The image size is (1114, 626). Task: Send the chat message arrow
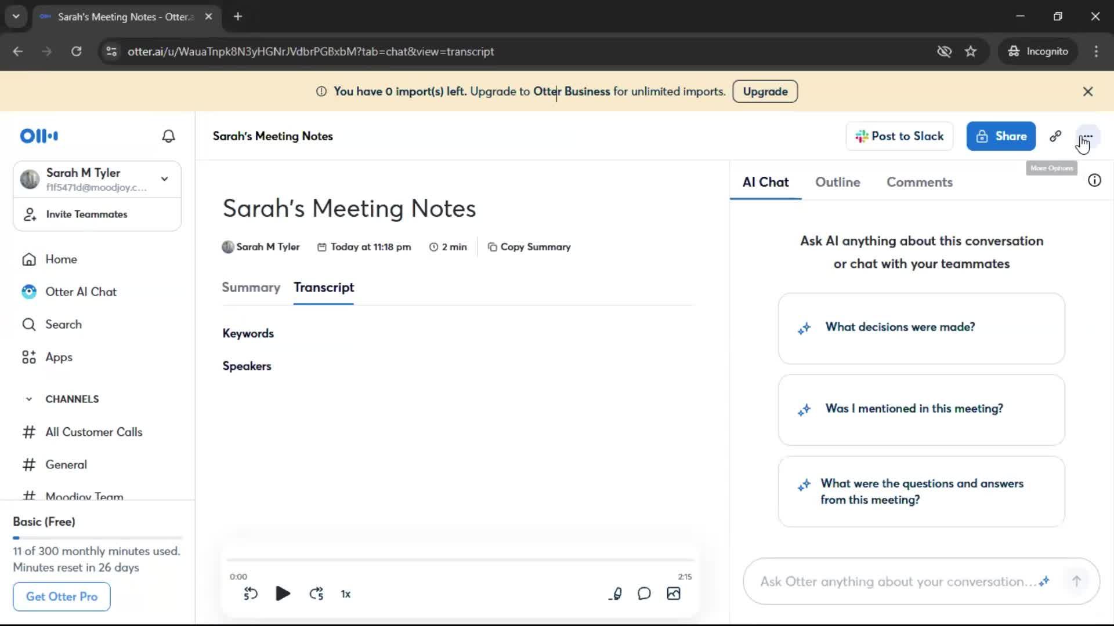click(1076, 581)
